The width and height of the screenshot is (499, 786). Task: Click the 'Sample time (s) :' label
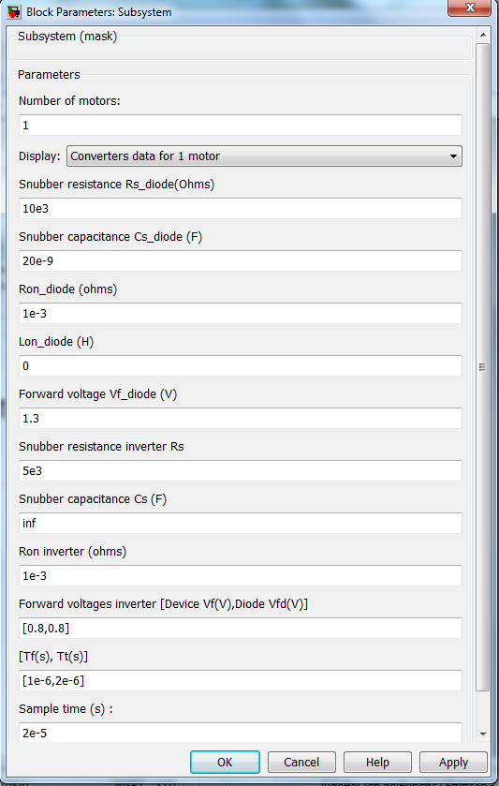[66, 709]
